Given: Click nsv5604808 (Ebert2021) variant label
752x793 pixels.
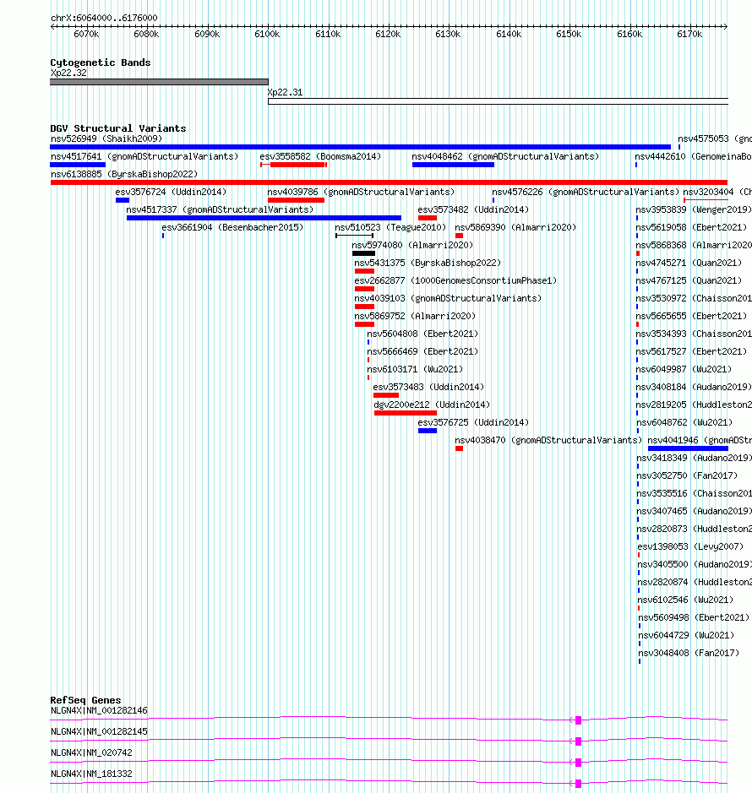Looking at the screenshot, I should (422, 334).
